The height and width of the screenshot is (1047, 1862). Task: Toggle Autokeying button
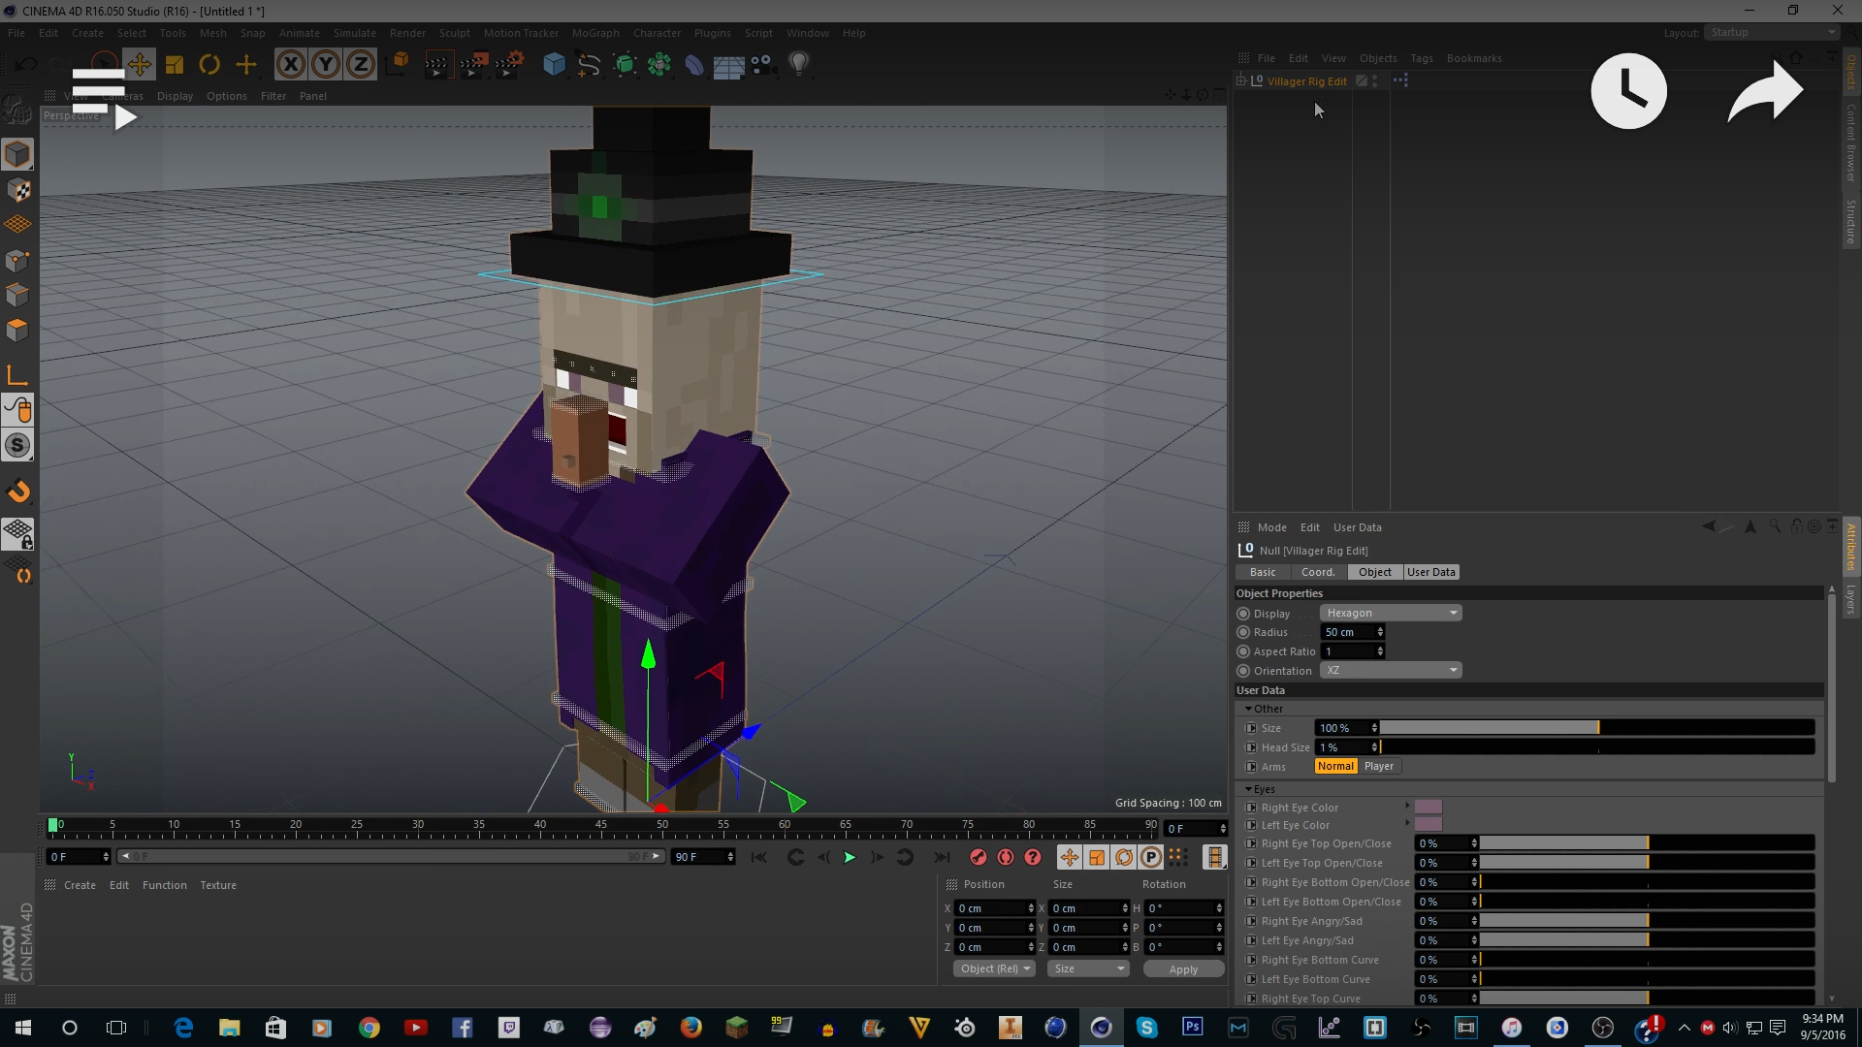click(1006, 857)
